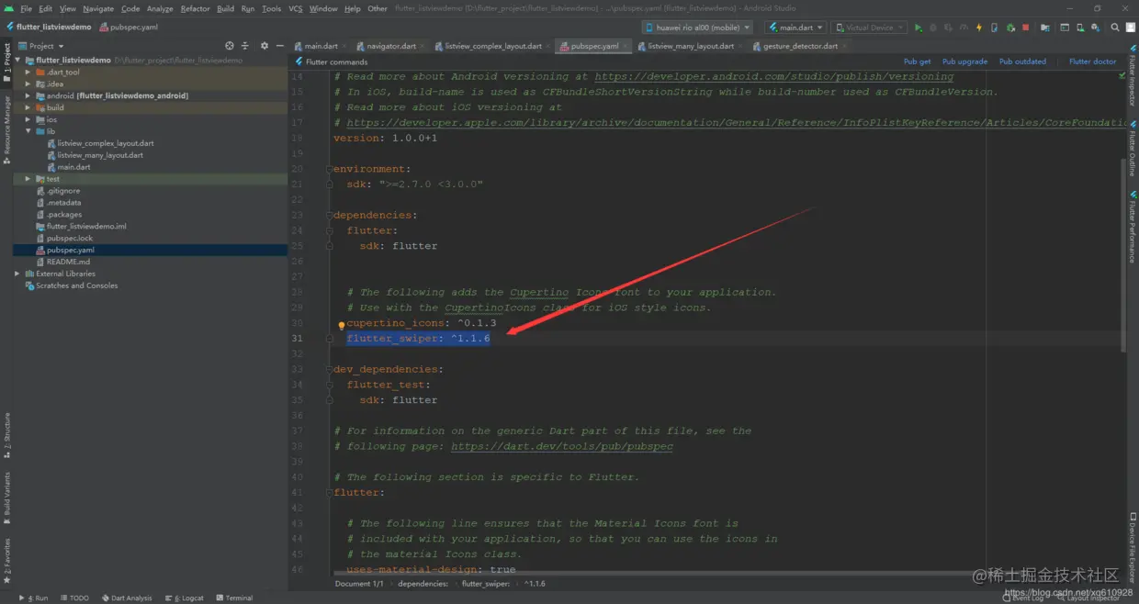Click the Run with Coverage icon
Viewport: 1139px width, 604px height.
tap(948, 28)
